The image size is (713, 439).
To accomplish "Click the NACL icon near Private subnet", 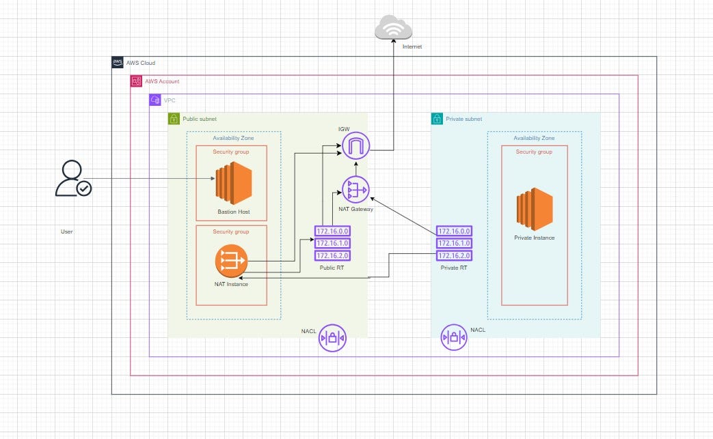I will pyautogui.click(x=454, y=338).
